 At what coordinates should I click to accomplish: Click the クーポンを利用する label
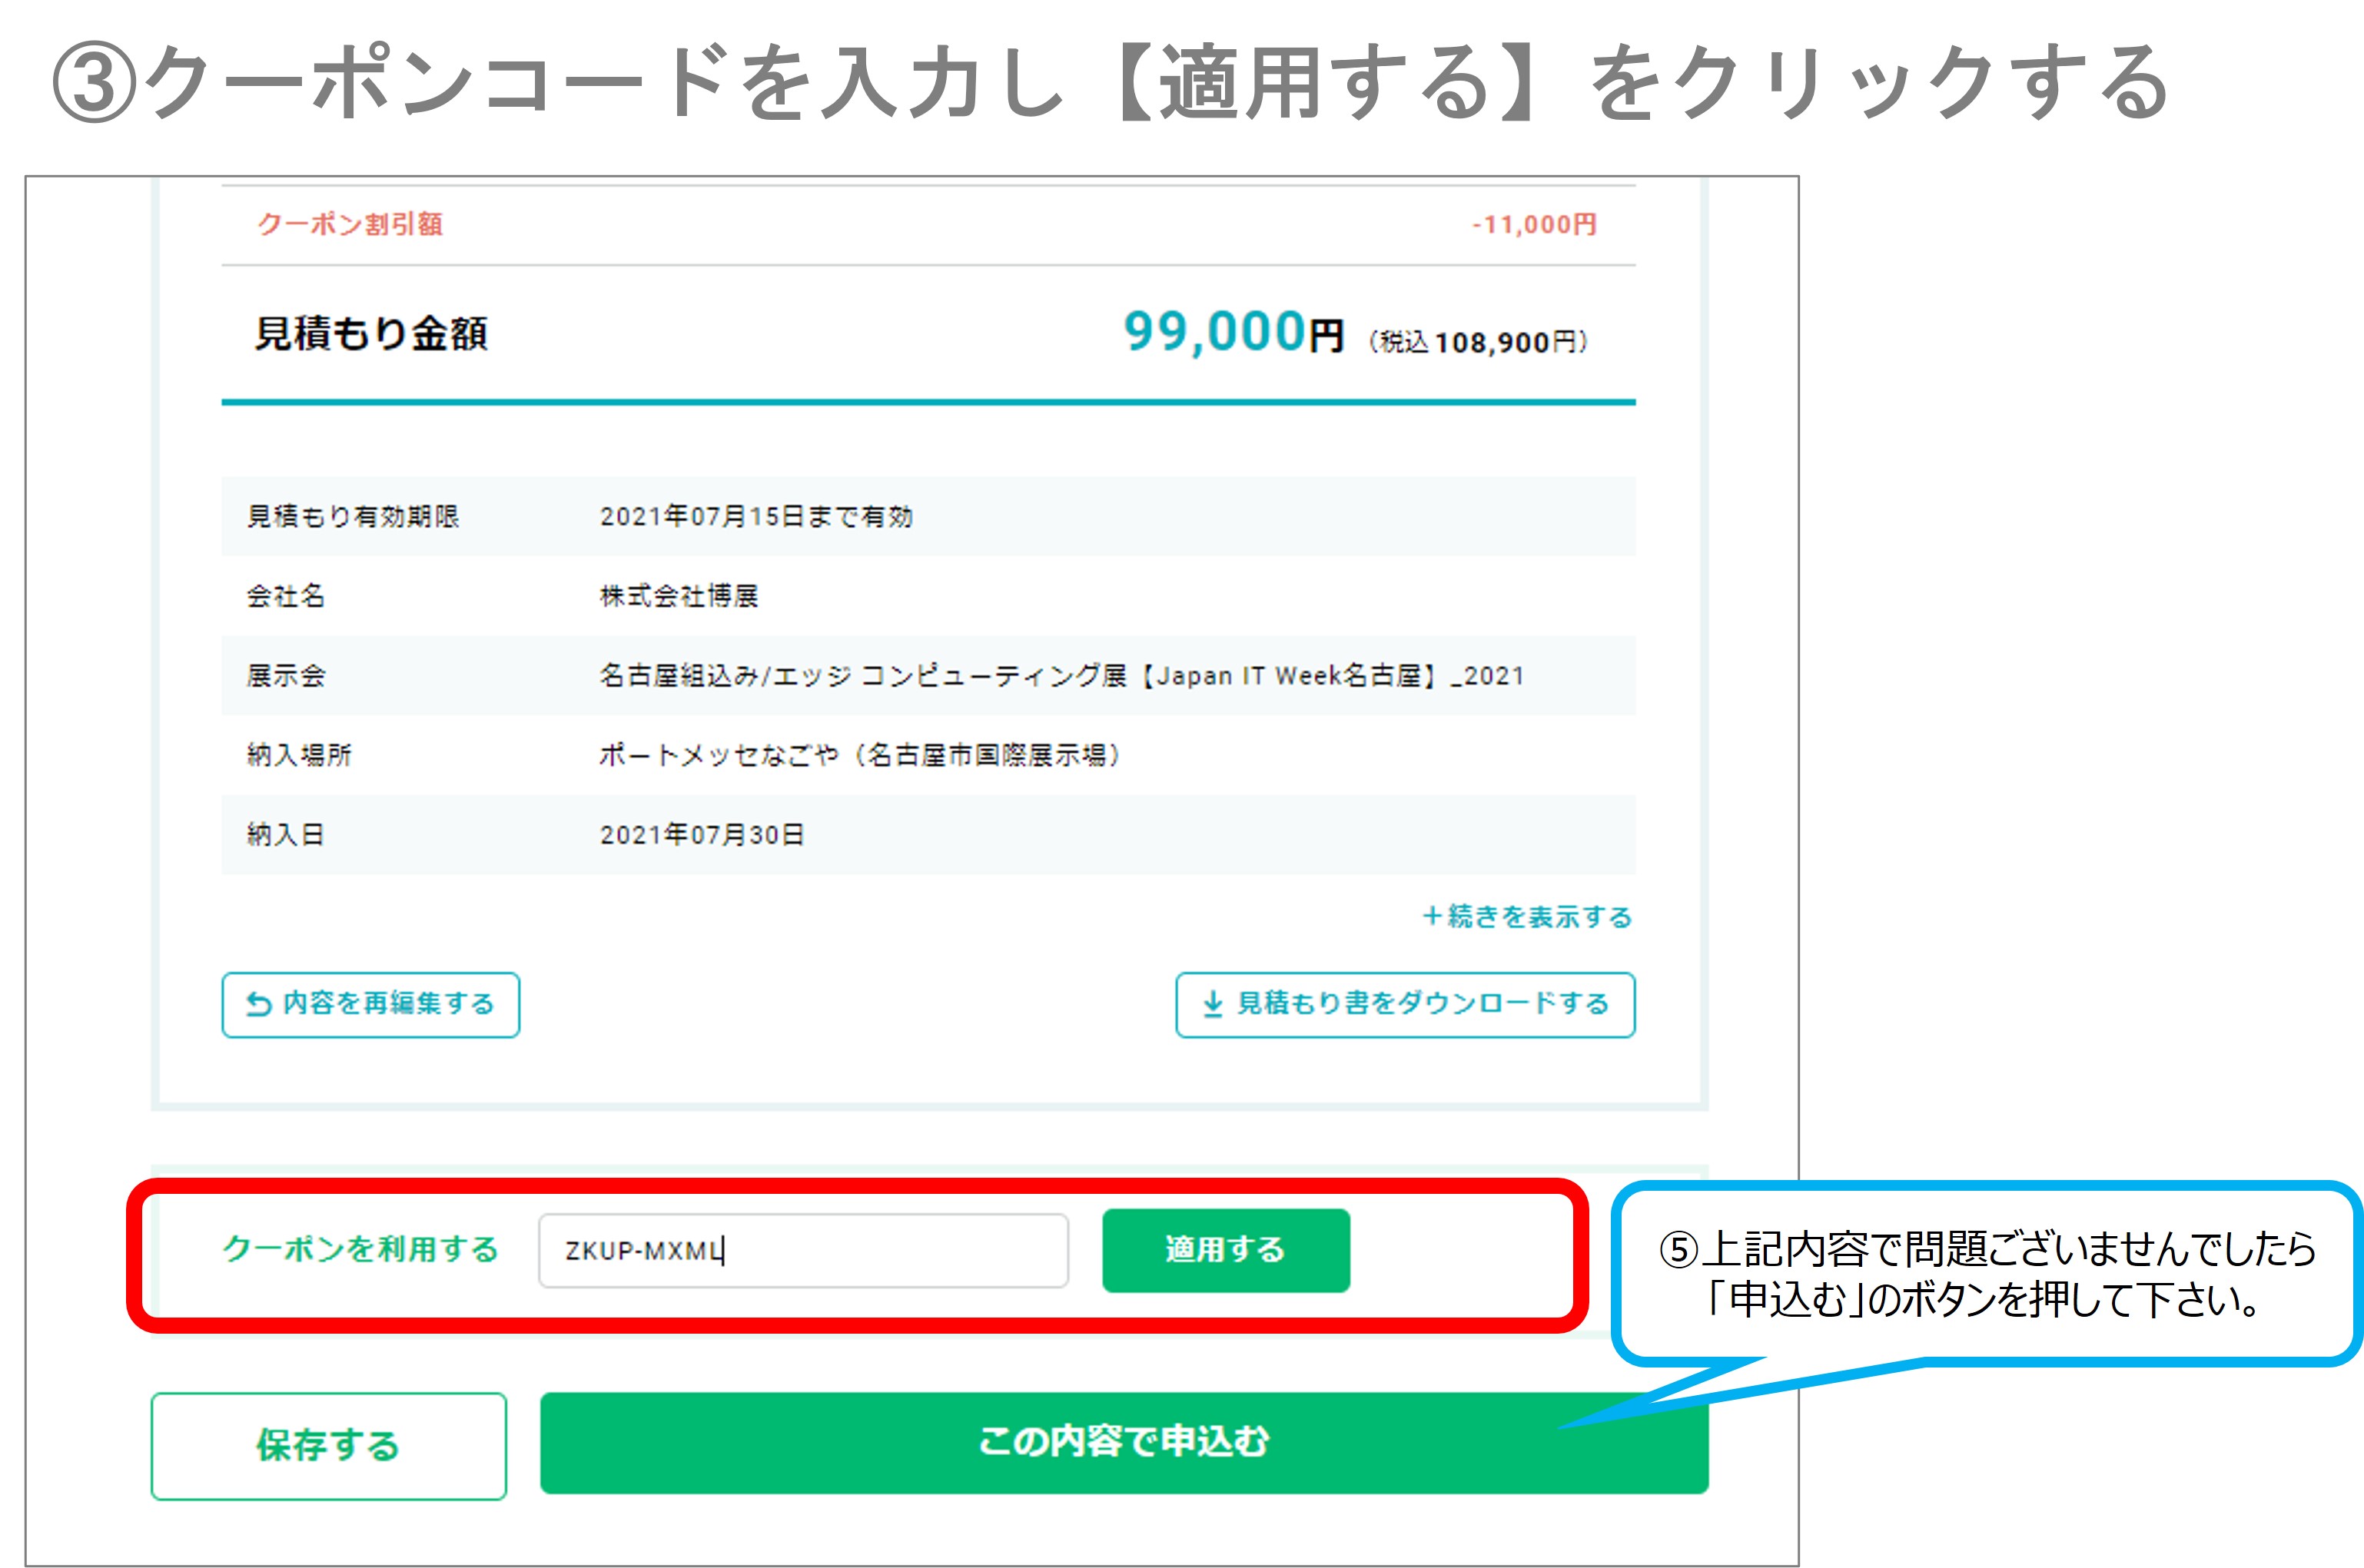360,1249
